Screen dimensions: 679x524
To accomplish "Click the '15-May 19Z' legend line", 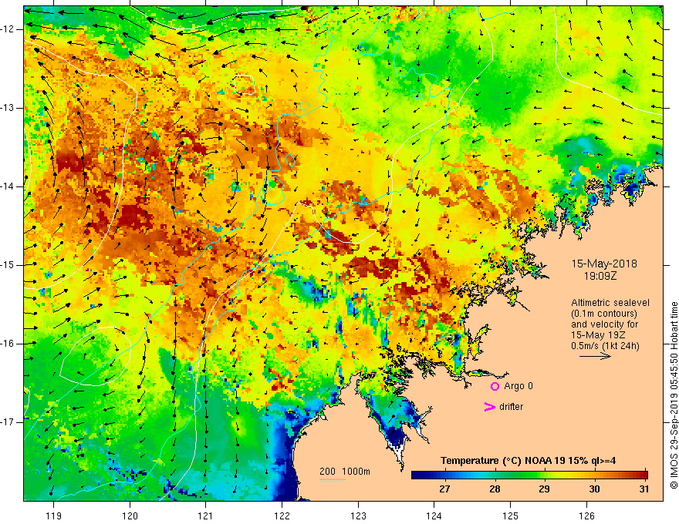I will click(597, 335).
